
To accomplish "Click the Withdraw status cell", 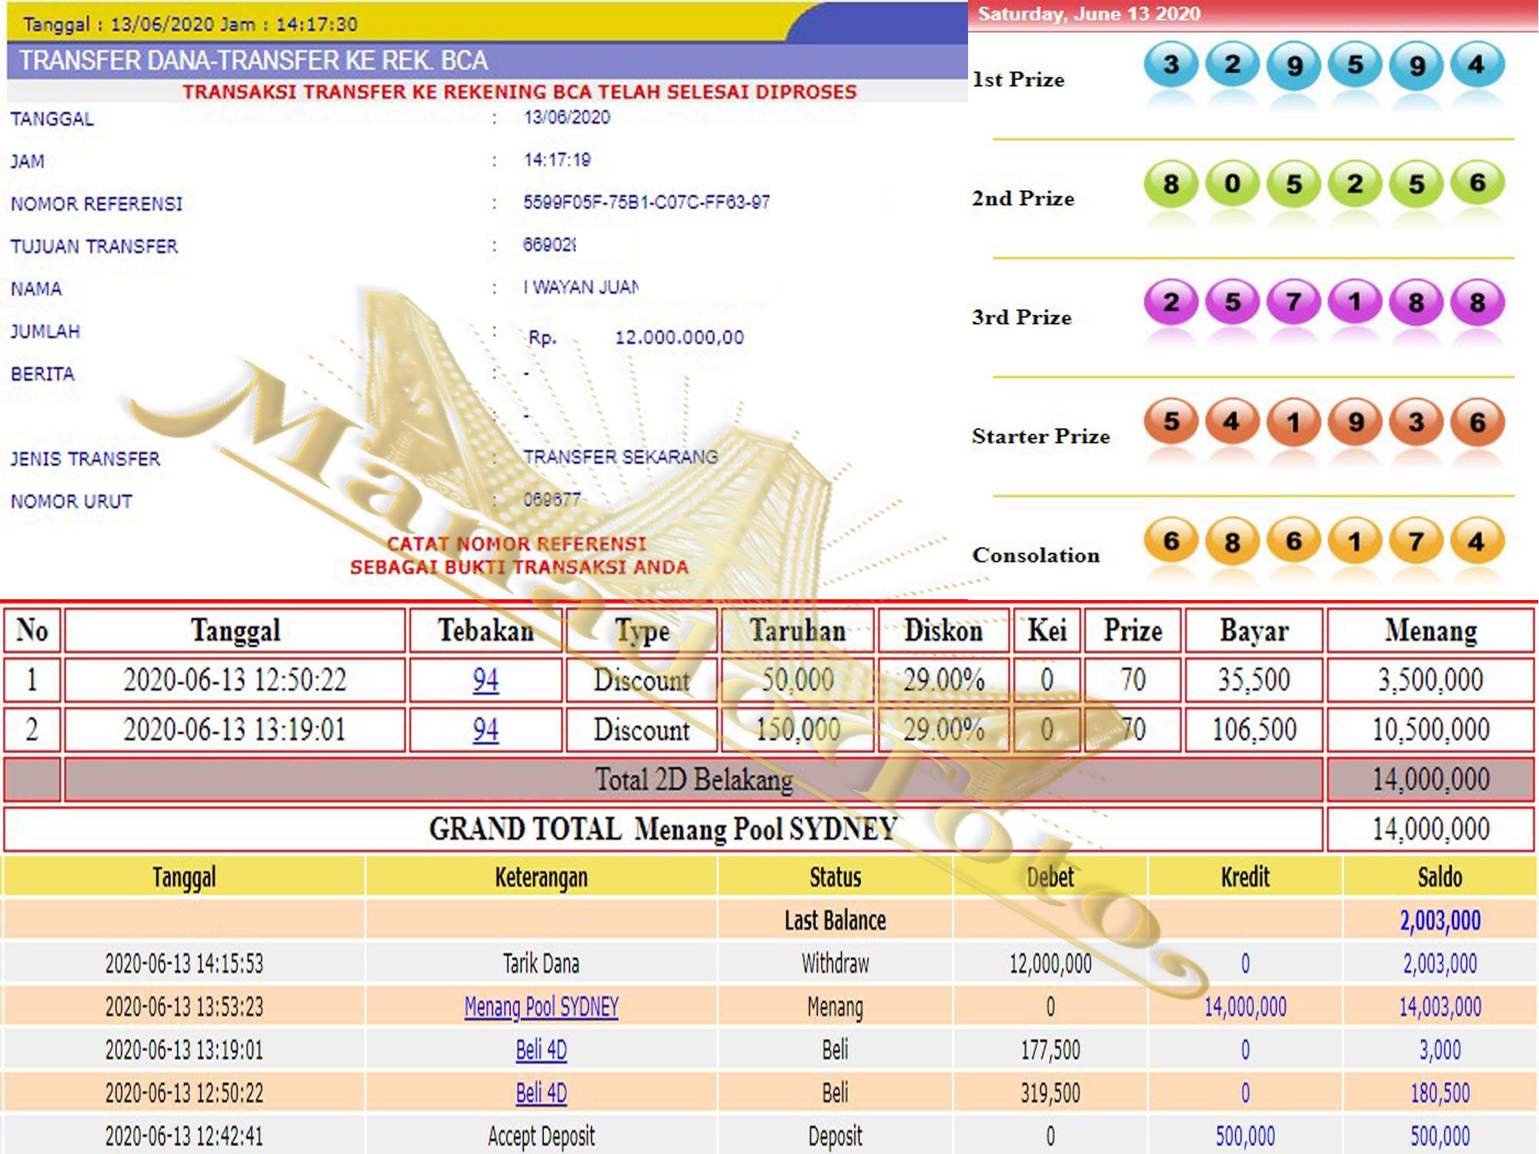I will coord(835,963).
